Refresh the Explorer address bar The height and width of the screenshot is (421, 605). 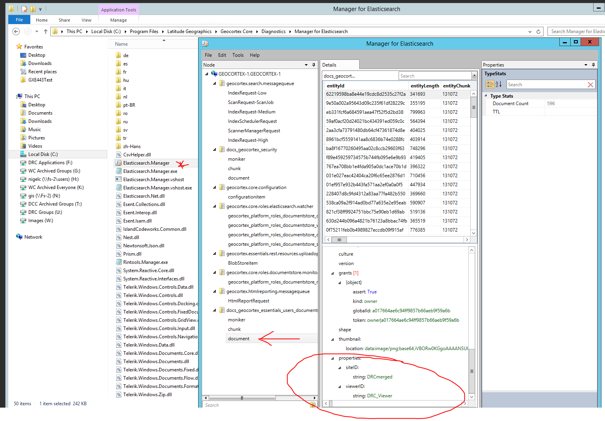tap(538, 32)
